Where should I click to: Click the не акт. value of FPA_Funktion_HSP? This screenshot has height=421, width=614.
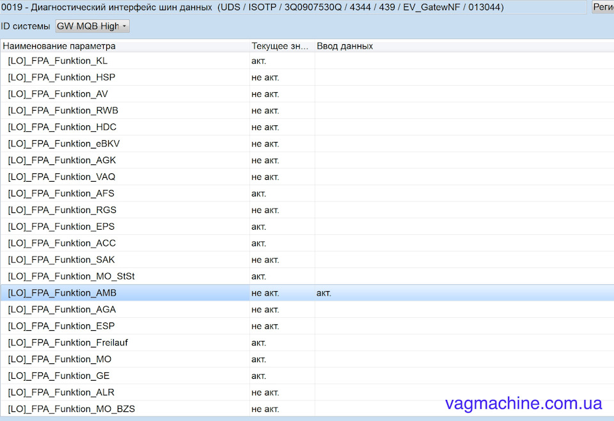(265, 77)
